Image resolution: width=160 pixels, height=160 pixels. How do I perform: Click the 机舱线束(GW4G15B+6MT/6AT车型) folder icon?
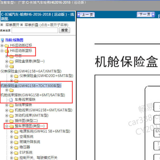(x=11, y=111)
